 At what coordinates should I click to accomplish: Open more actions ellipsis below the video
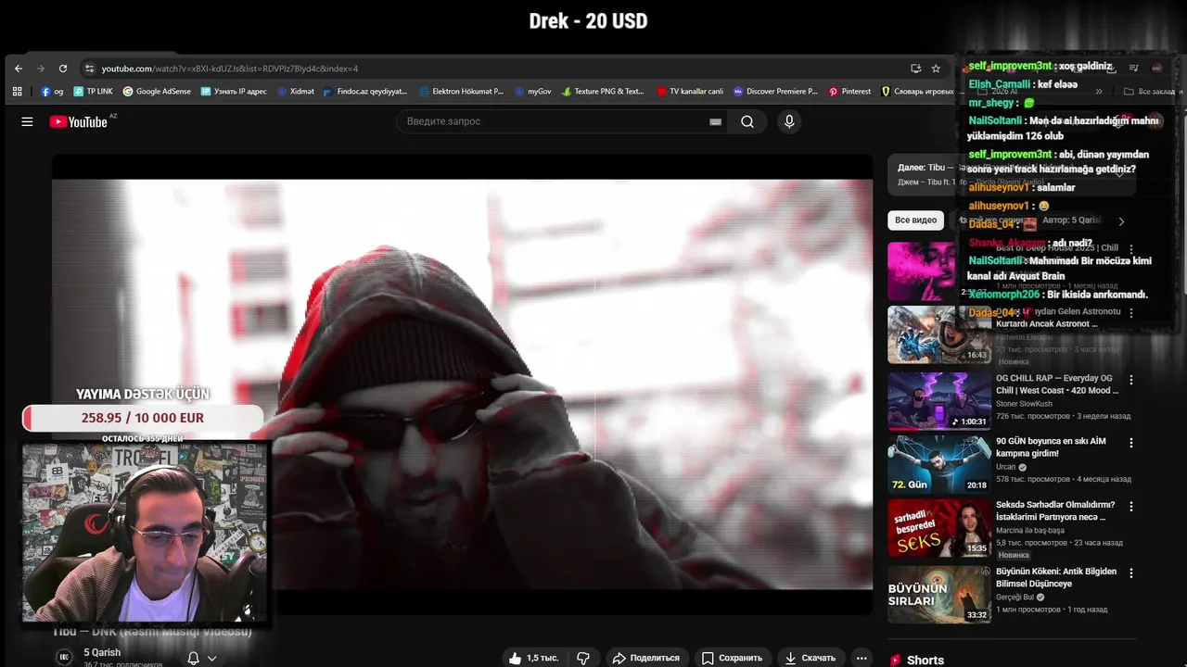tap(862, 658)
